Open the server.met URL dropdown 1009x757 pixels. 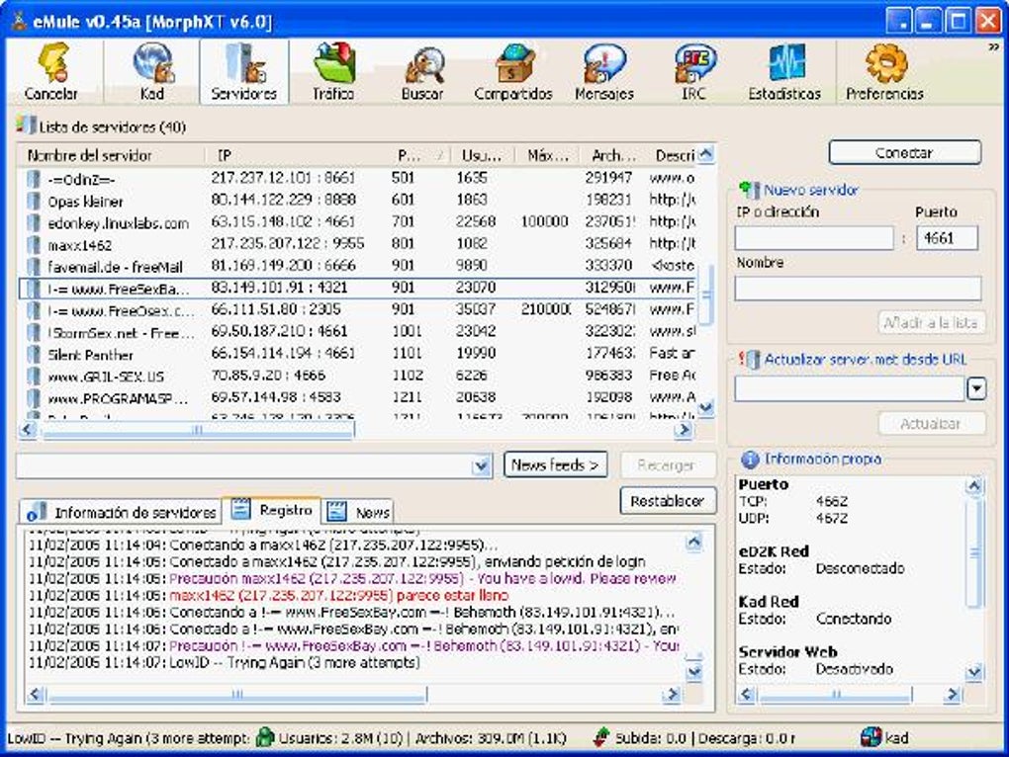(976, 388)
